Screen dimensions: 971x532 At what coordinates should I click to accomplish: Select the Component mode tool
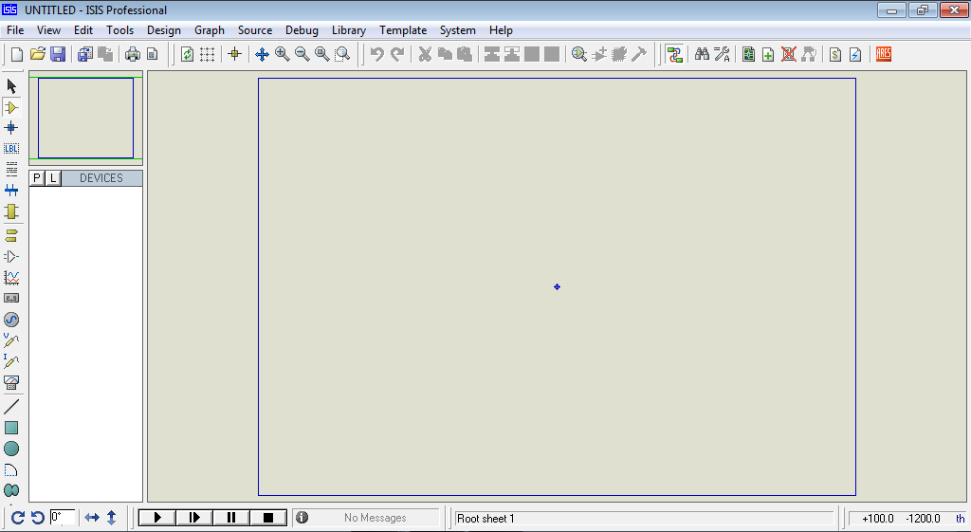coord(11,107)
